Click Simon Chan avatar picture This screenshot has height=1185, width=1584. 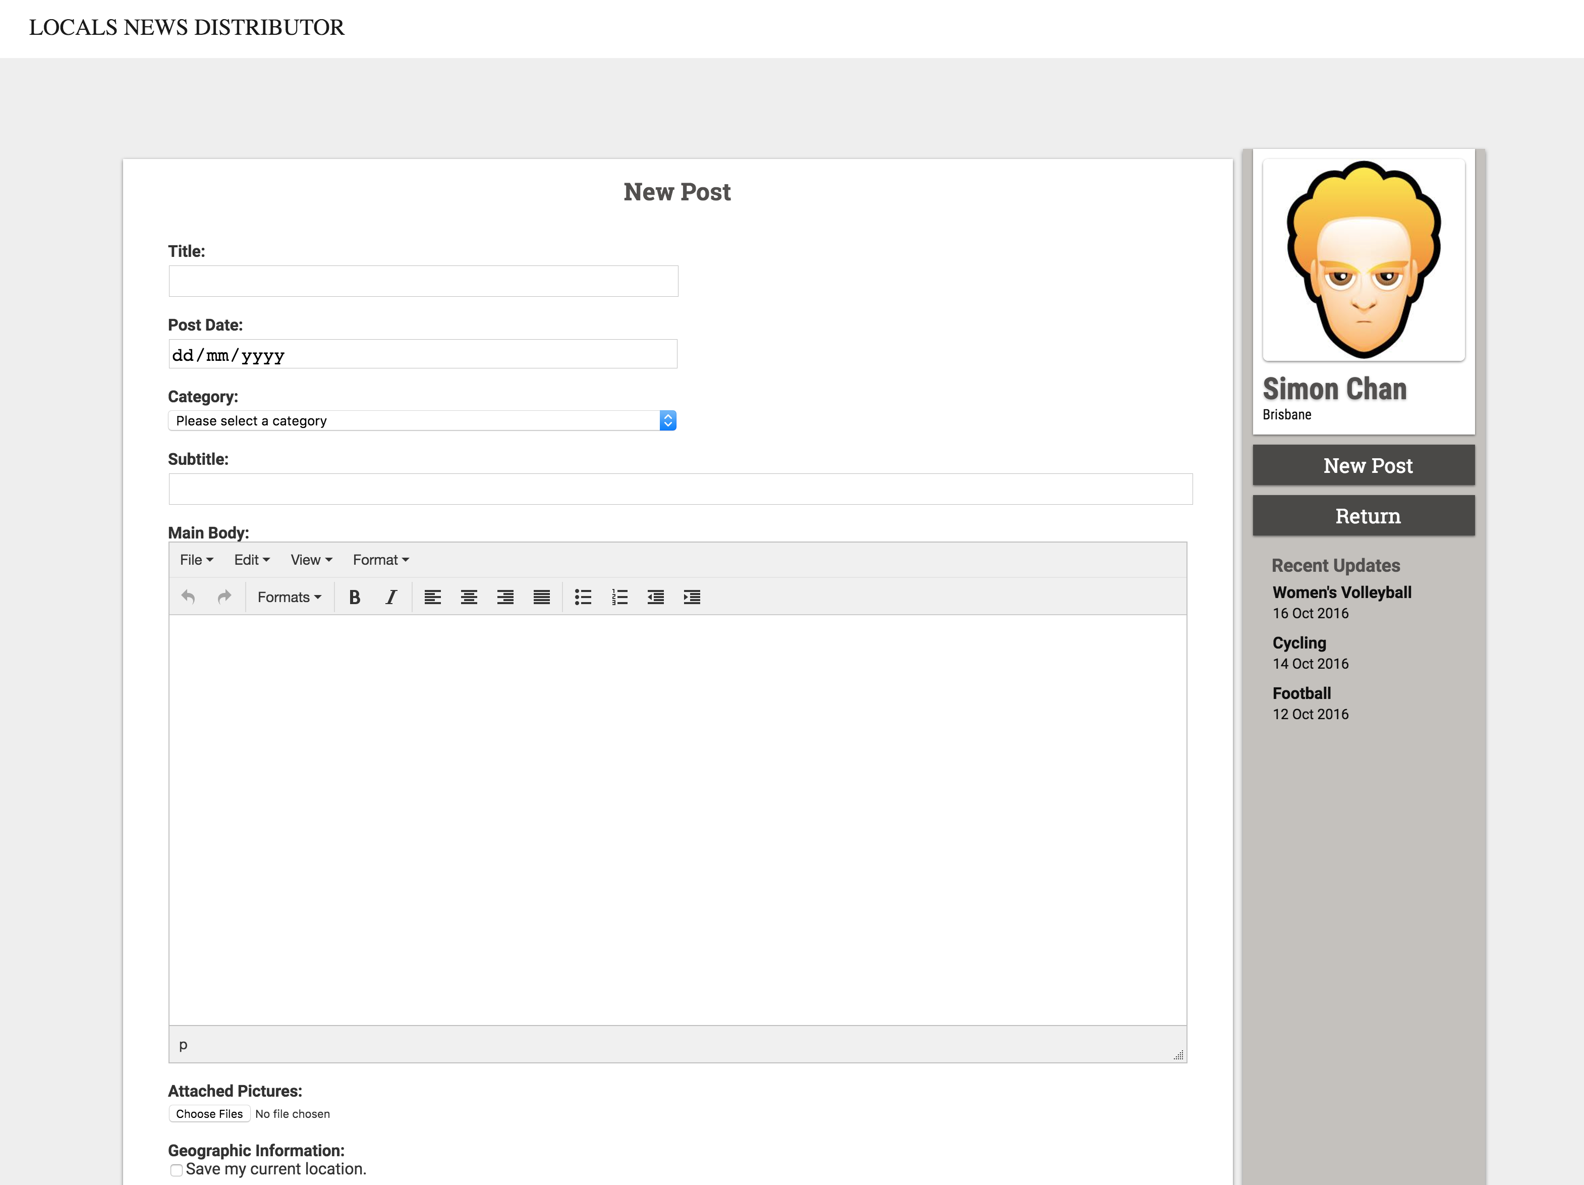click(x=1364, y=259)
